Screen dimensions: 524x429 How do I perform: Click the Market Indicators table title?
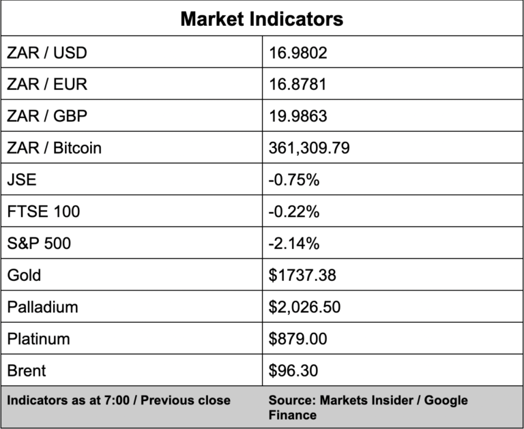[x=261, y=18]
